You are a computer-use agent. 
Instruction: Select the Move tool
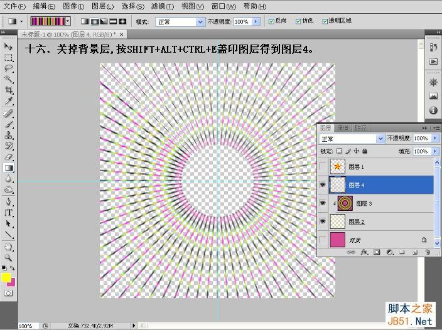[x=8, y=46]
